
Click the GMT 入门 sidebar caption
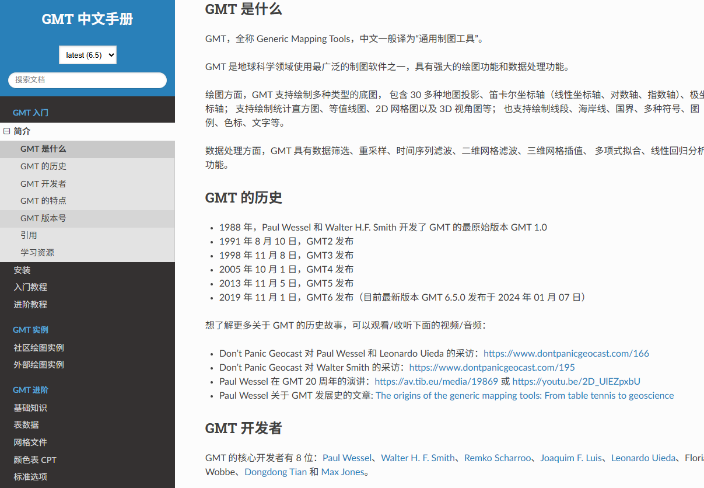pyautogui.click(x=30, y=113)
